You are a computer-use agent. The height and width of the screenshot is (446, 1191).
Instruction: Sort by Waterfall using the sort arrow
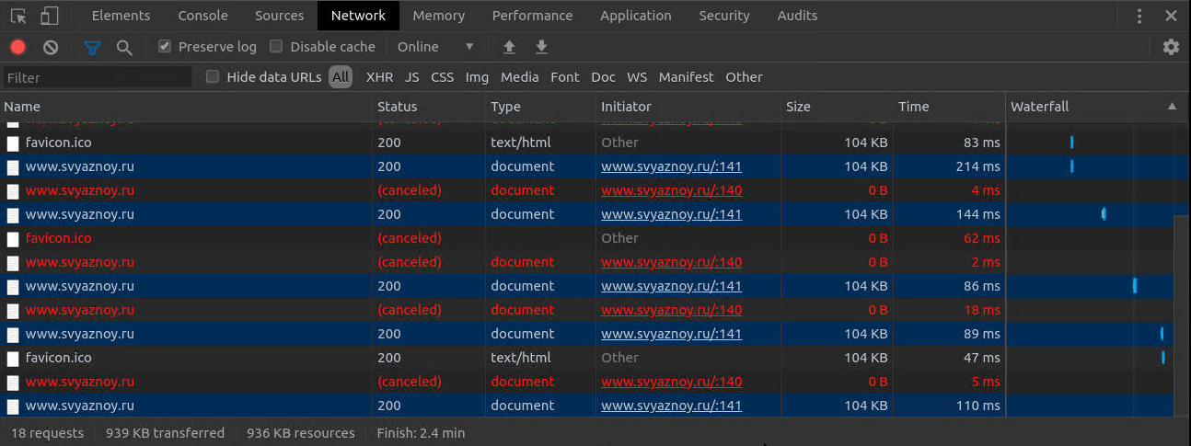click(x=1172, y=107)
